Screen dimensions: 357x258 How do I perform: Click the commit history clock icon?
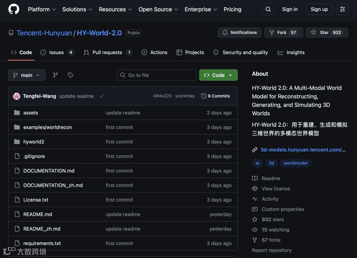coord(204,96)
